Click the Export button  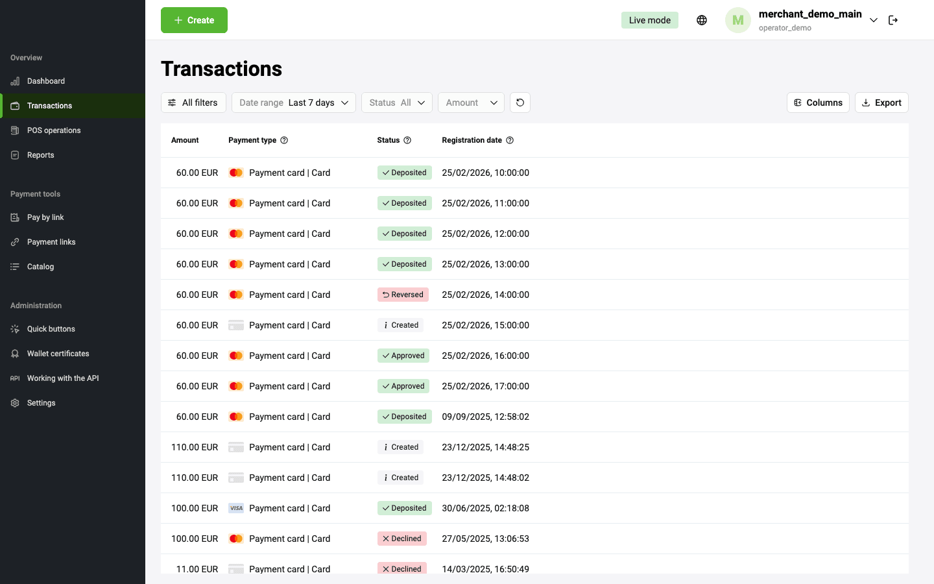click(881, 103)
